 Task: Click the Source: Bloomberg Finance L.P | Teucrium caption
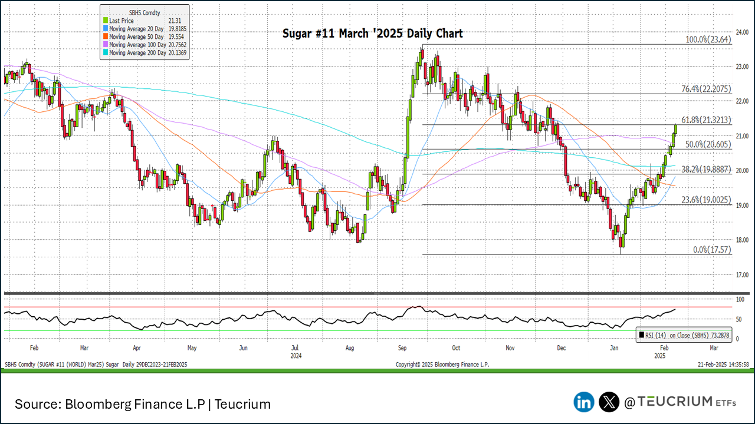click(x=143, y=404)
